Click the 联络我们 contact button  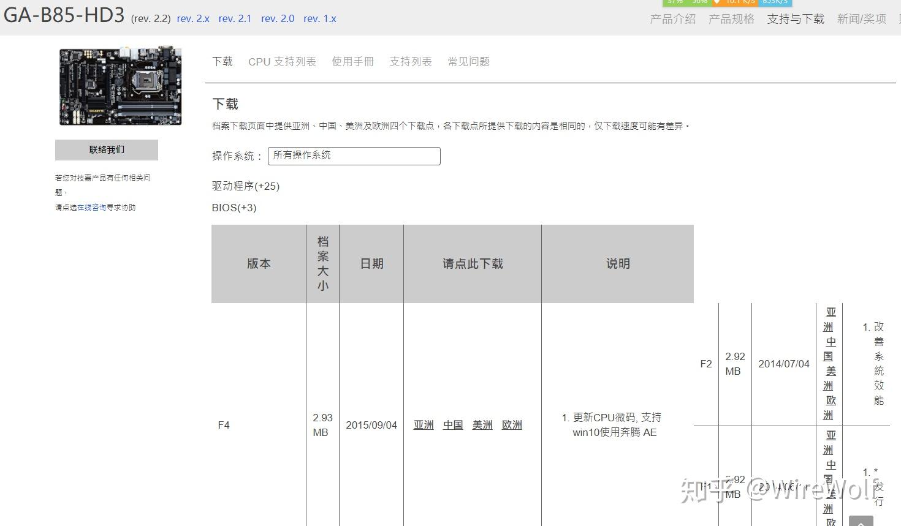pos(106,149)
